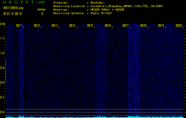Click the HROFFT title text
This screenshot has height=118, width=186.
[x=17, y=2]
